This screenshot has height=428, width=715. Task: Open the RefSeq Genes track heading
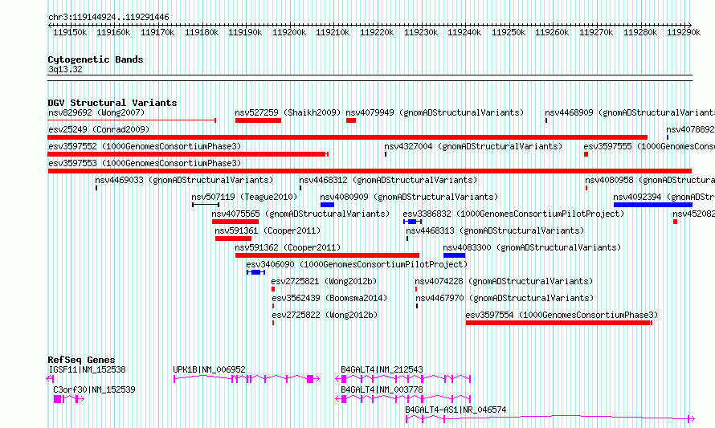click(x=81, y=360)
